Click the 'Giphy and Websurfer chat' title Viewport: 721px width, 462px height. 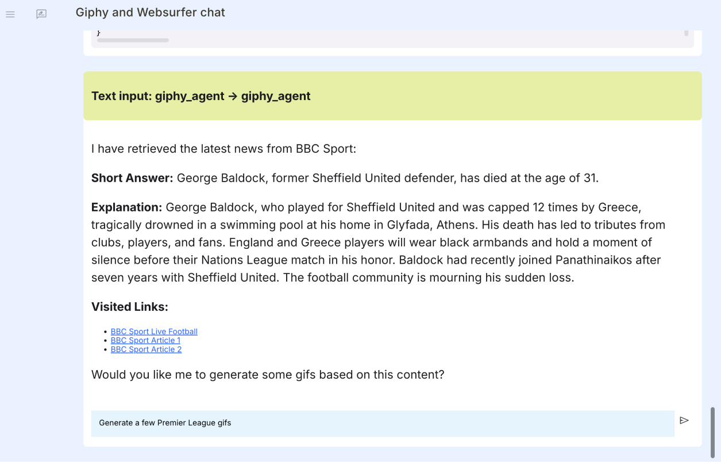click(151, 13)
